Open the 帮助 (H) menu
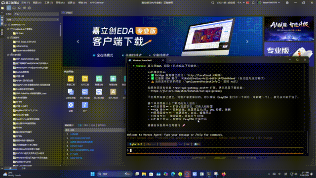 click(82, 2)
